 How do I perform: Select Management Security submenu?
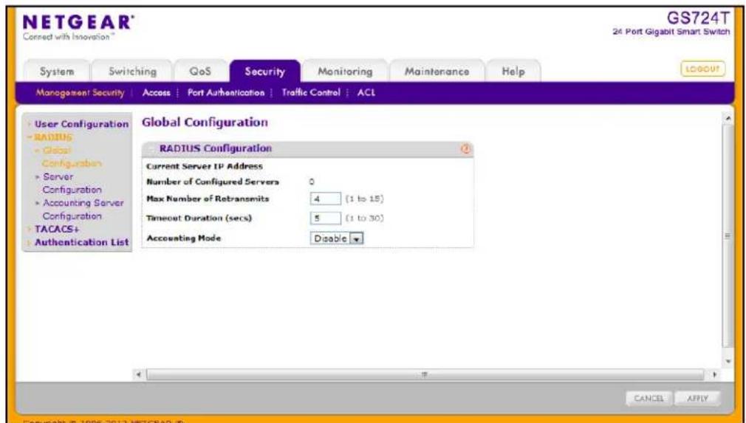pyautogui.click(x=80, y=93)
